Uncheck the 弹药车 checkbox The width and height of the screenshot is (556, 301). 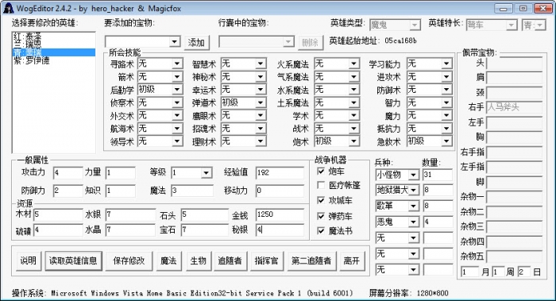(x=321, y=216)
